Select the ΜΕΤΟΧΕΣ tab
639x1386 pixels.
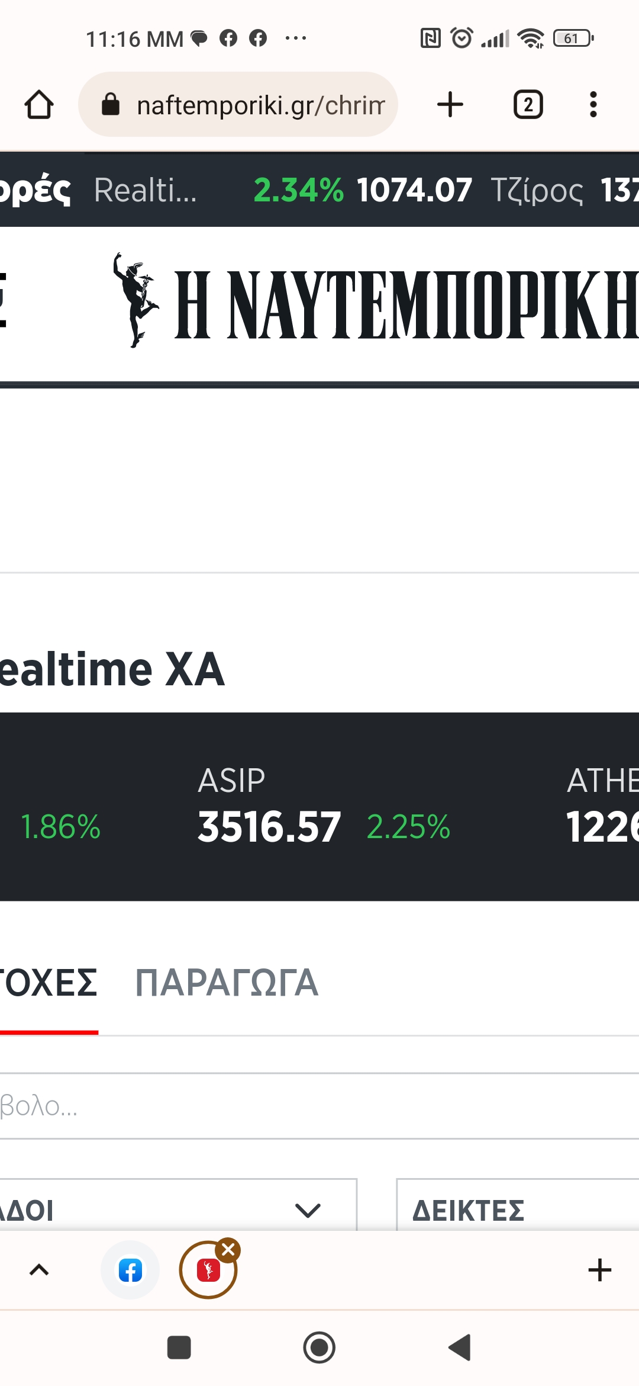(49, 983)
